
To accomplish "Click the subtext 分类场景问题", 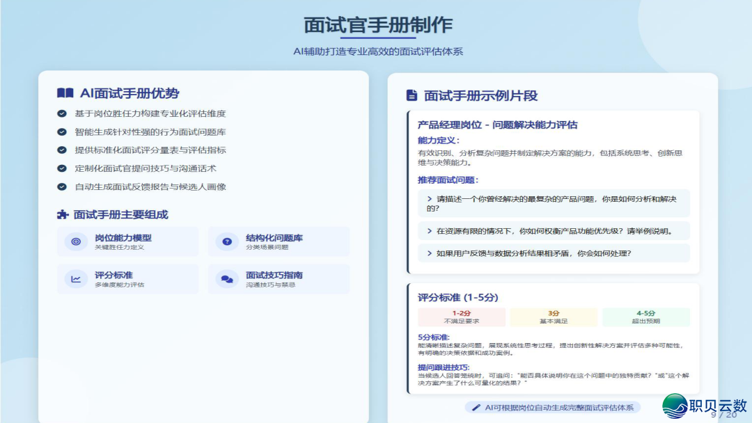I will [267, 247].
